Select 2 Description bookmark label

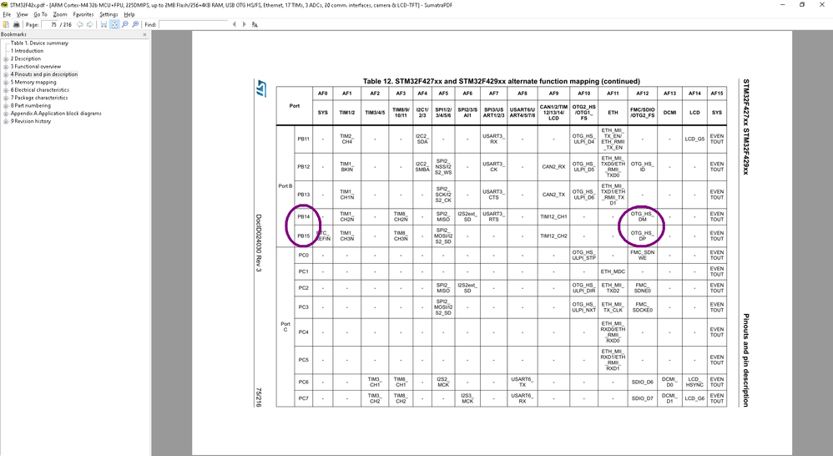point(26,59)
